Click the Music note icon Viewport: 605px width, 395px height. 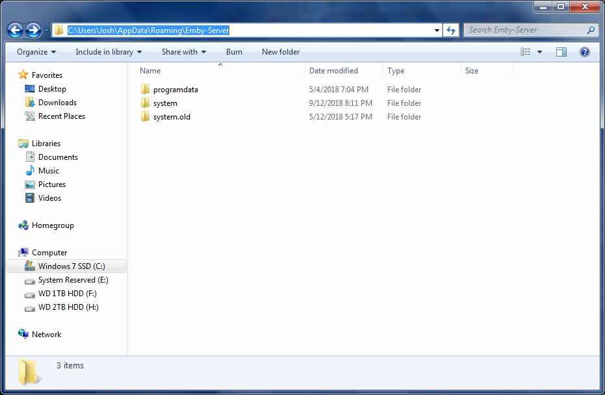30,170
